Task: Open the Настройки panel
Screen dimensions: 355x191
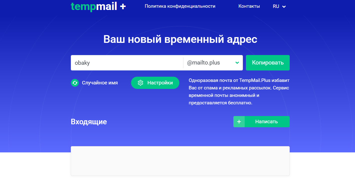Action: (x=155, y=83)
